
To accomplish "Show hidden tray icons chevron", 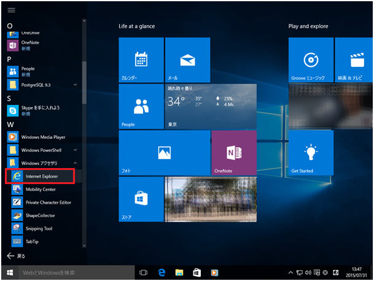I will [x=290, y=272].
